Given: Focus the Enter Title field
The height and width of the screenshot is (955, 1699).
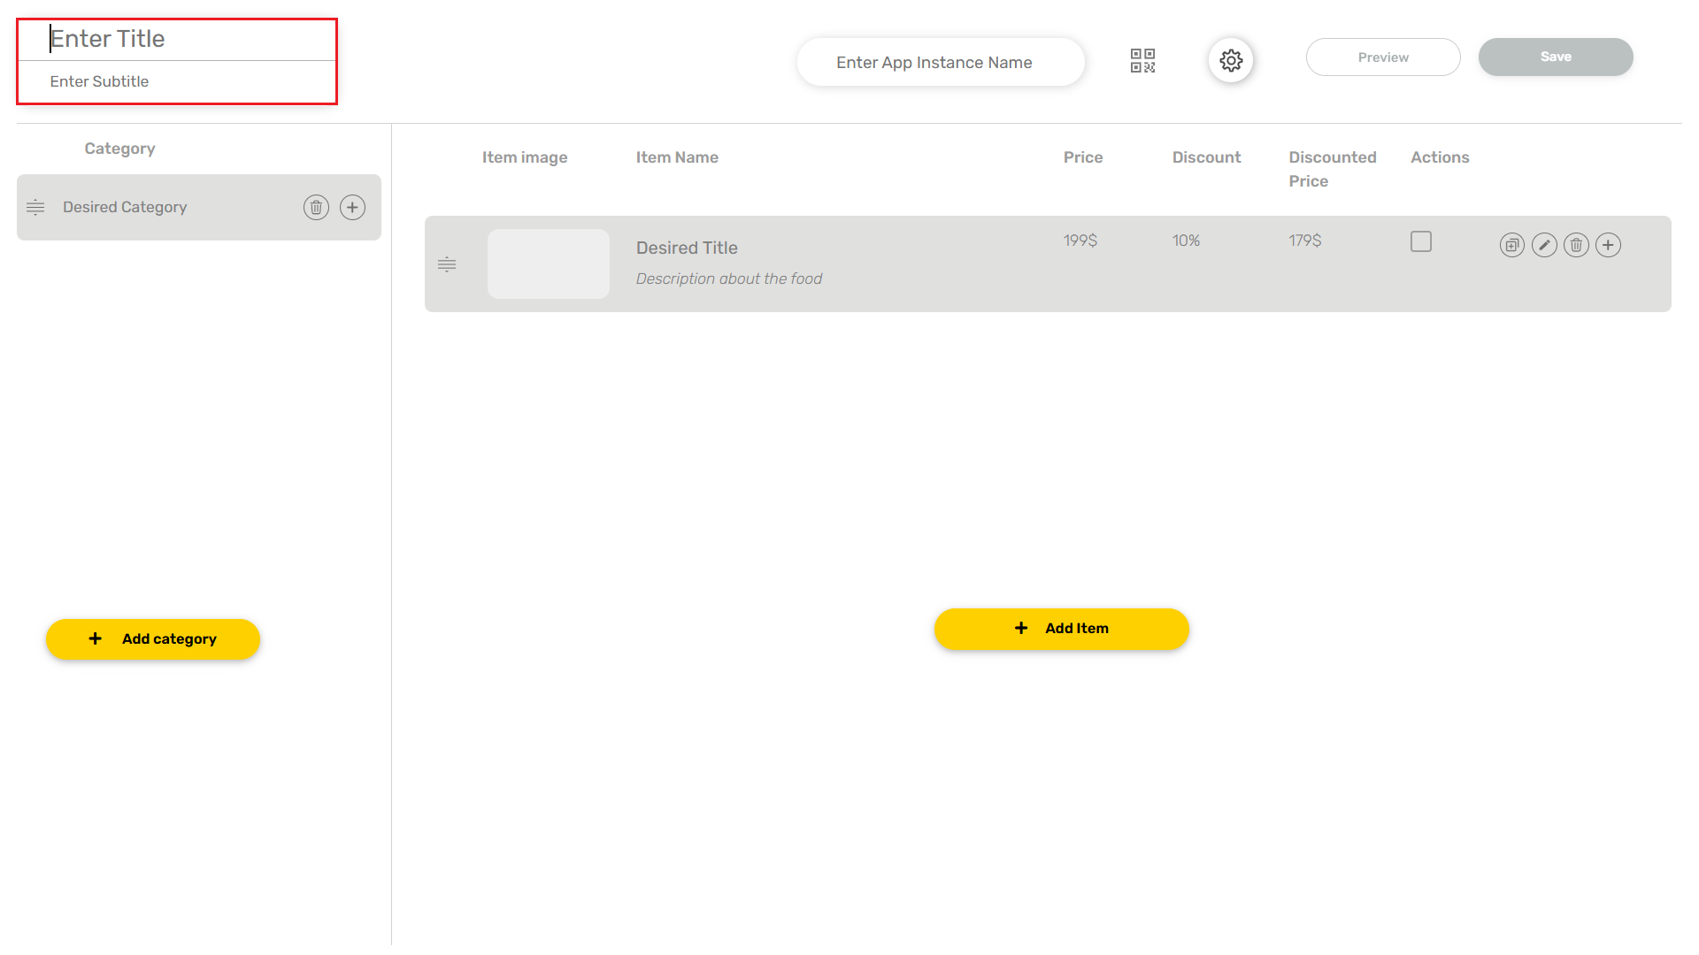Looking at the screenshot, I should tap(177, 39).
